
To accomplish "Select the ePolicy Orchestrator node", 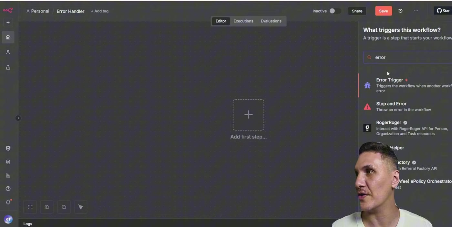I will coord(425,184).
